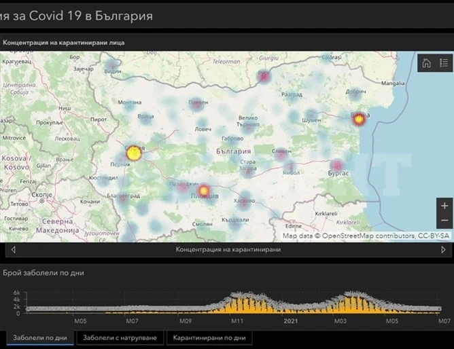Viewport: 454px width, 349px height.
Task: Click the Перник map label
Action: (x=120, y=164)
